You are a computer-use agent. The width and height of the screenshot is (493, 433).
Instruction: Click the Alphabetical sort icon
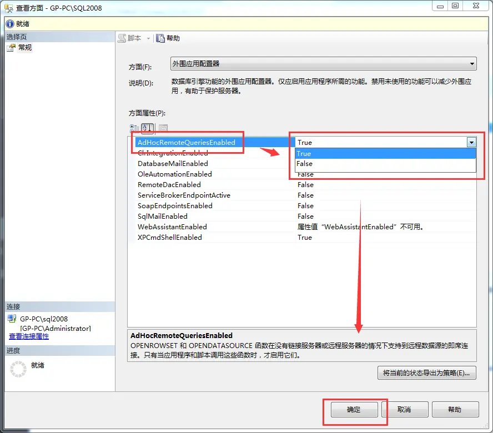pyautogui.click(x=147, y=128)
